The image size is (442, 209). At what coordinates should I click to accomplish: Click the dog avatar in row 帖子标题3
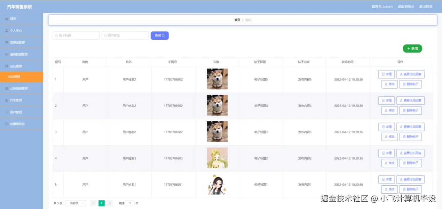(217, 131)
